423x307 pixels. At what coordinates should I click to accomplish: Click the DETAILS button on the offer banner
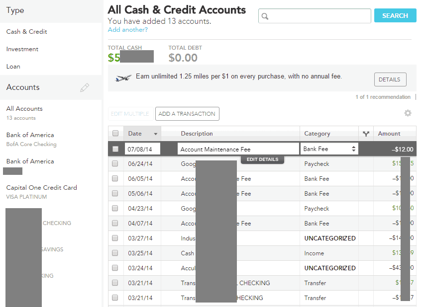point(390,79)
